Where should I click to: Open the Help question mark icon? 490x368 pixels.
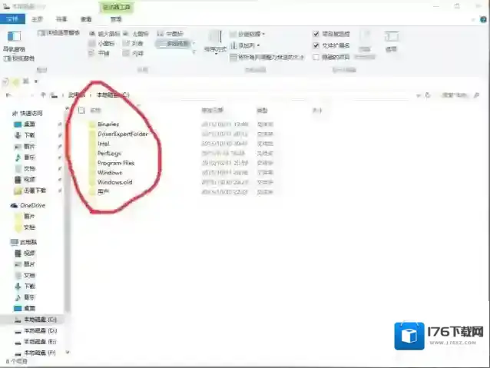483,20
